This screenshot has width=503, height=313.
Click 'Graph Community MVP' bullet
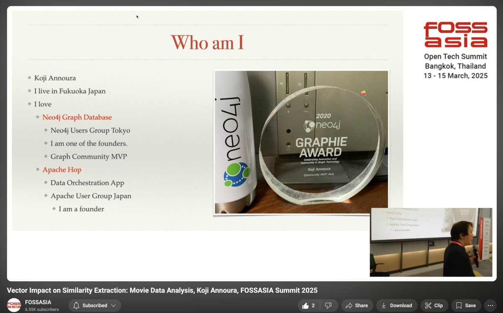coord(89,157)
